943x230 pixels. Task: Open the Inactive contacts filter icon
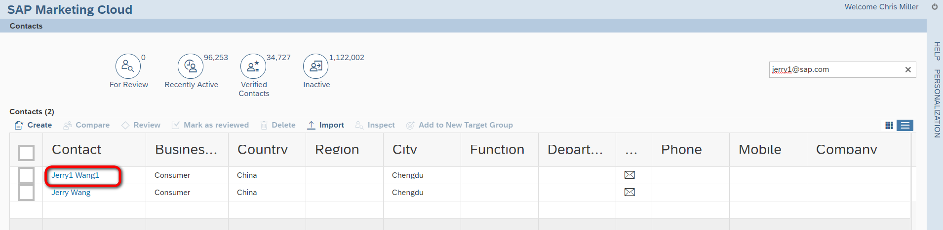pyautogui.click(x=316, y=66)
